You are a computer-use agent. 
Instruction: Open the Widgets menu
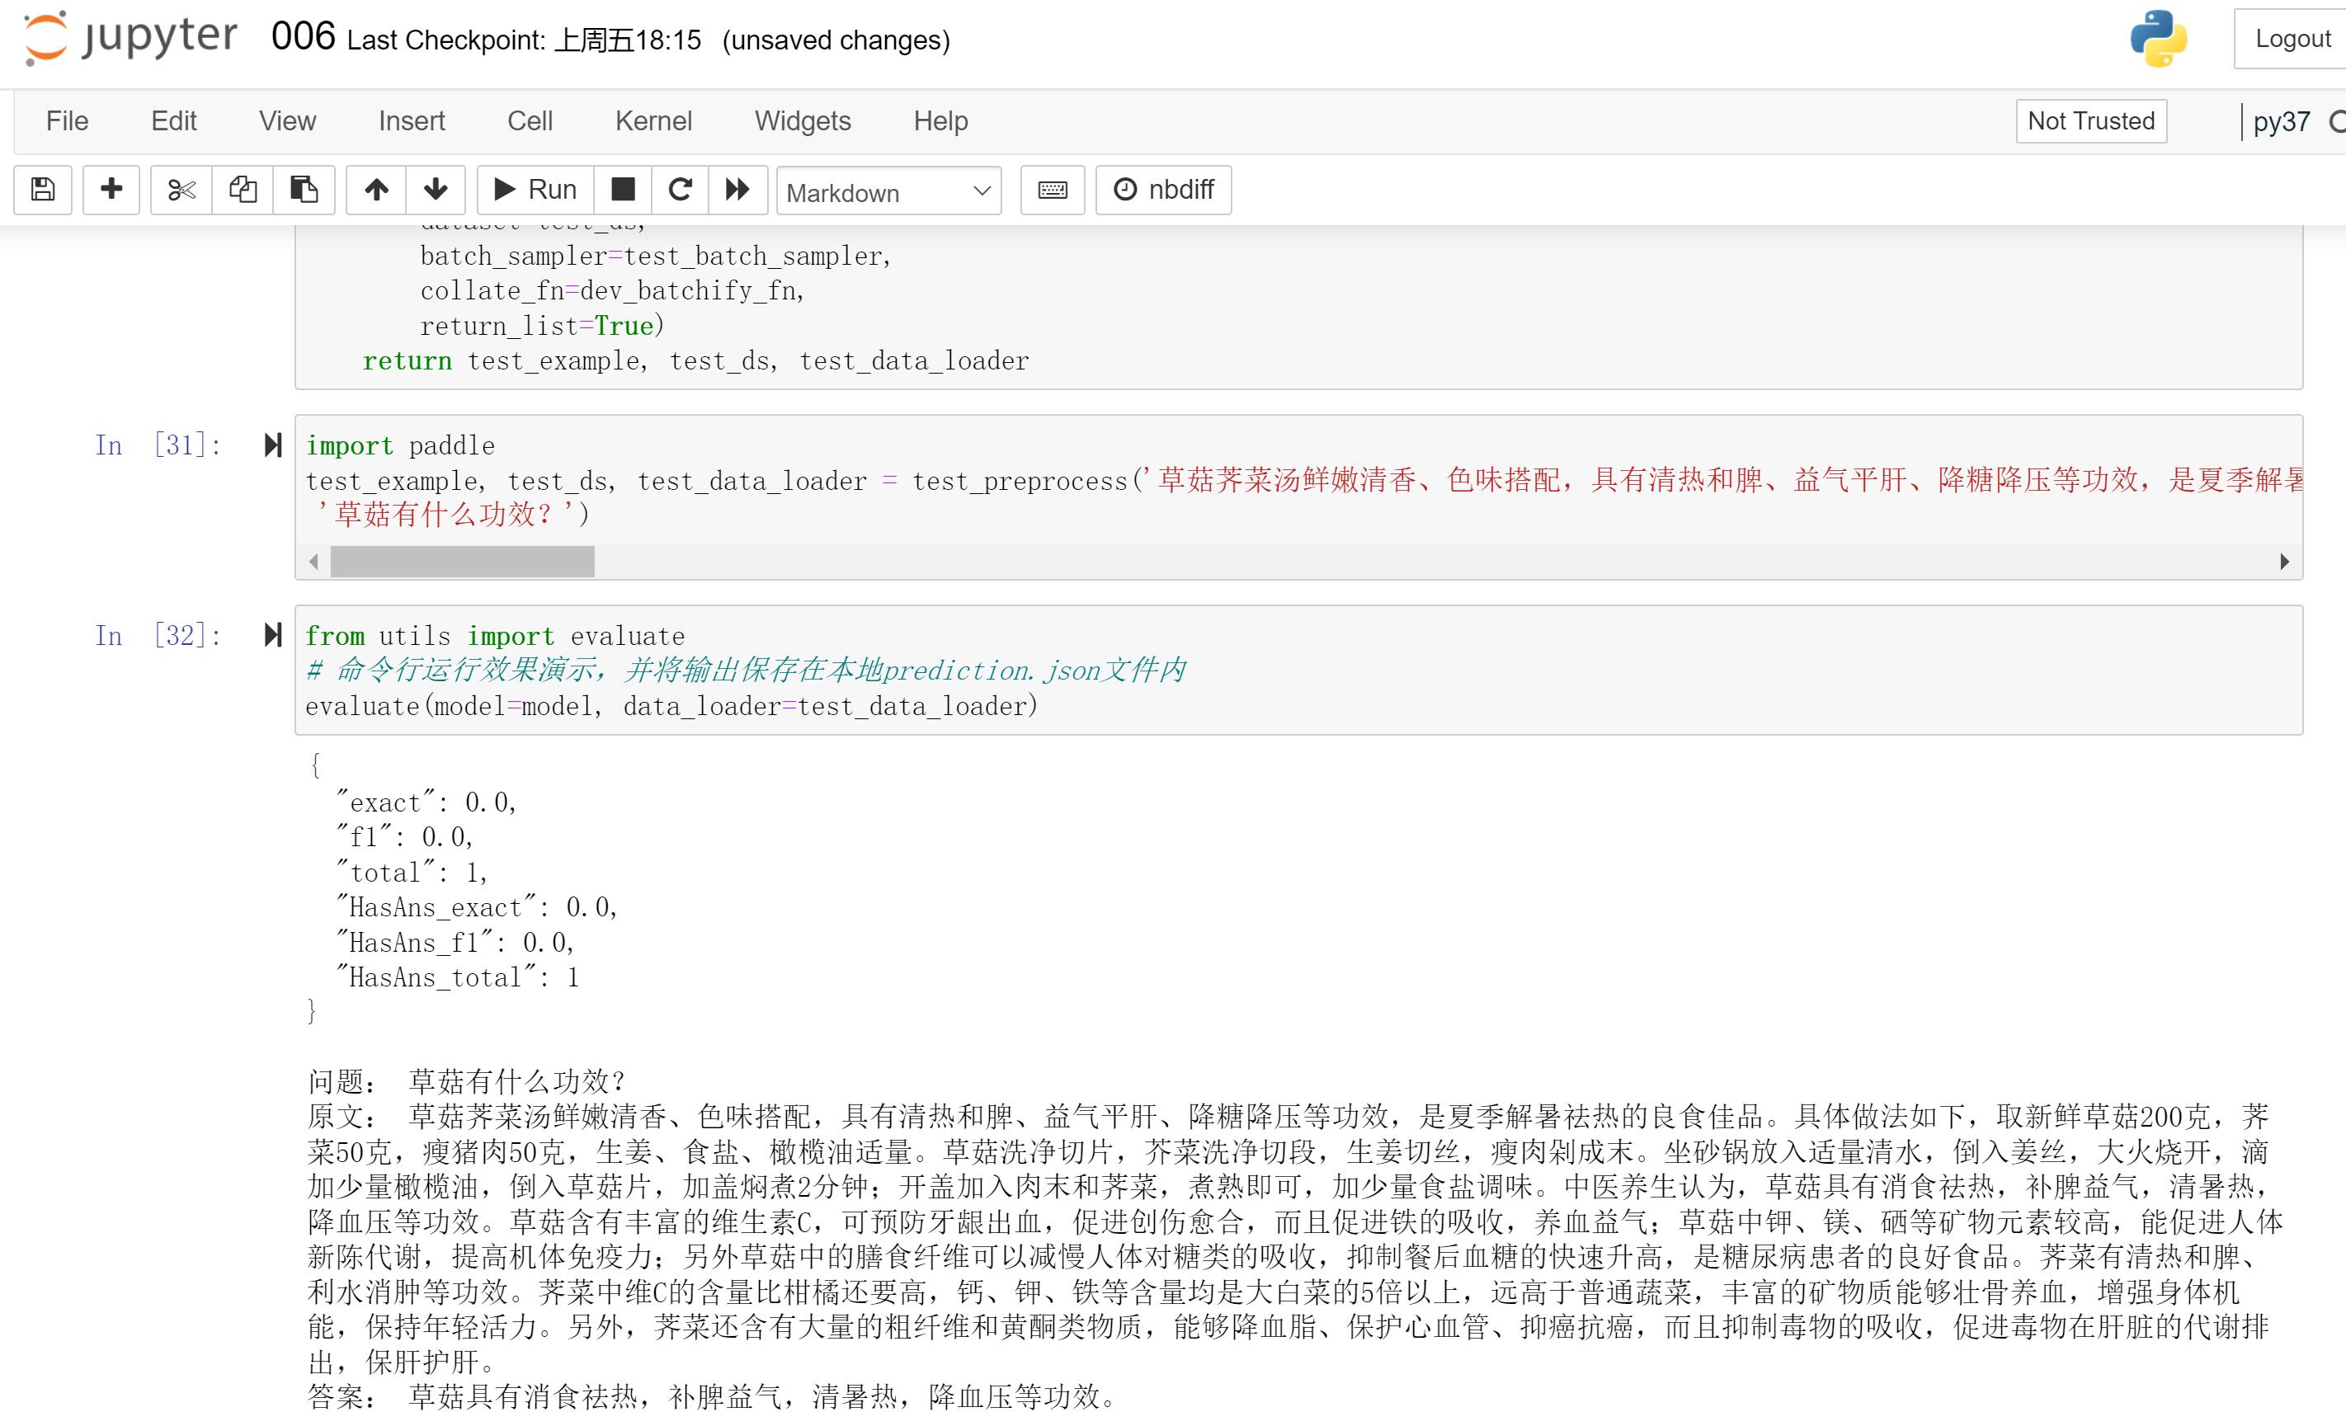point(803,121)
